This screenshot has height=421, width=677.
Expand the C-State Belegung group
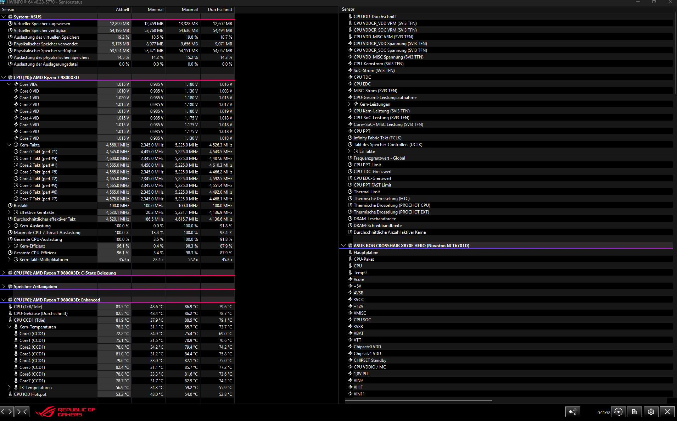pos(4,273)
